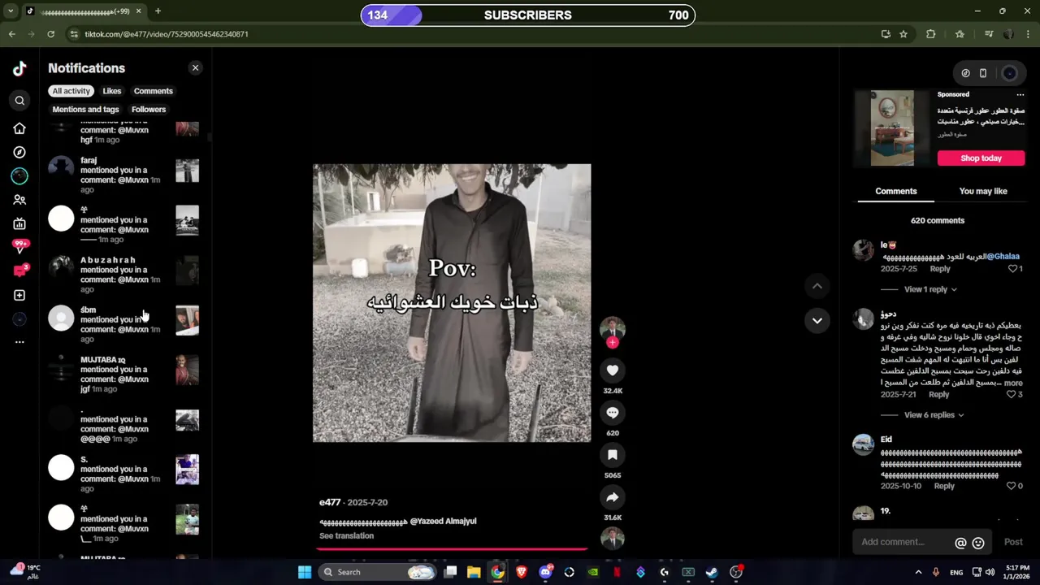Image resolution: width=1040 pixels, height=585 pixels.
Task: Go to next video with down arrow
Action: [817, 320]
